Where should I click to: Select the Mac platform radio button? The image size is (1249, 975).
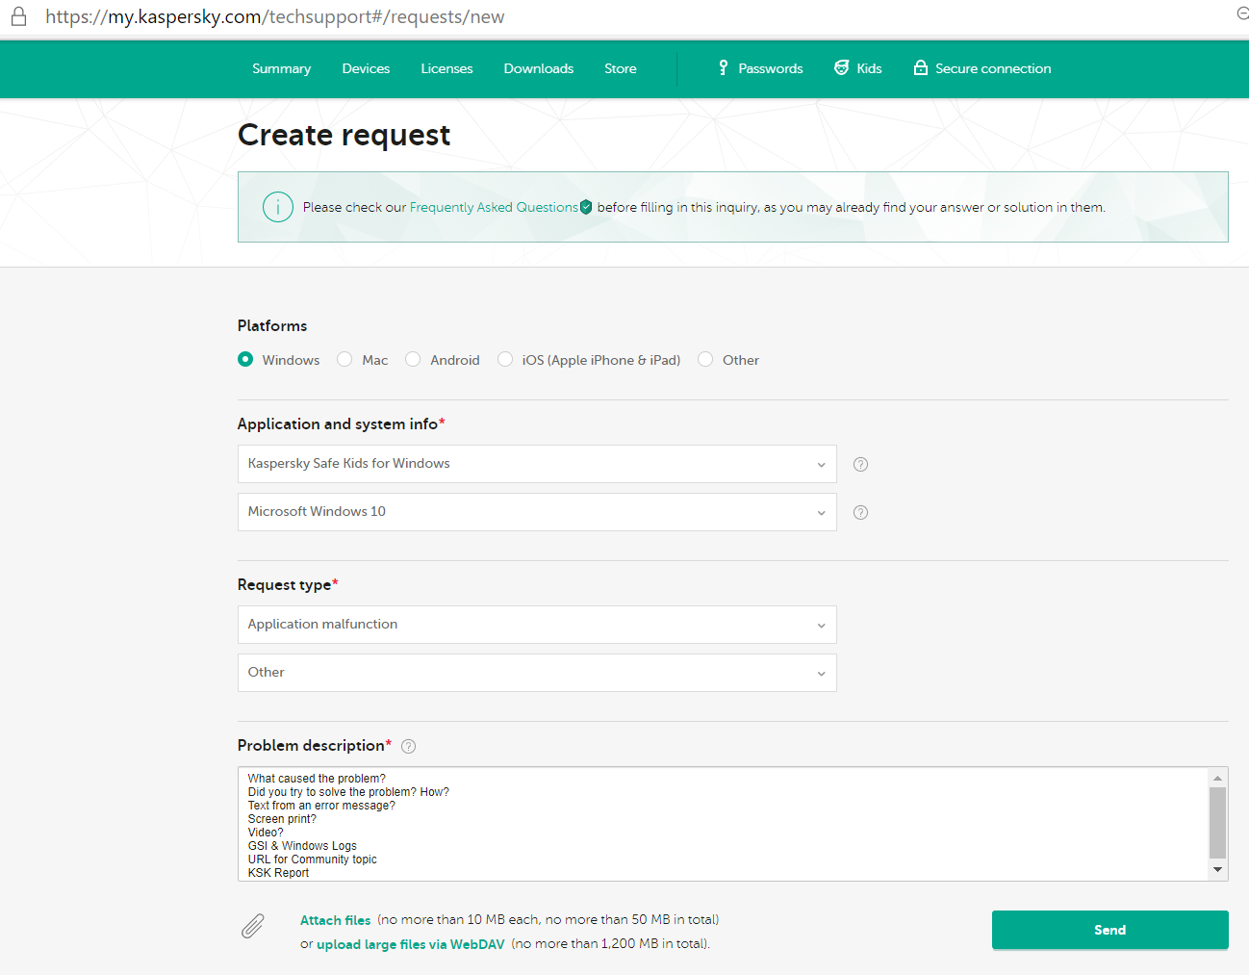(344, 359)
